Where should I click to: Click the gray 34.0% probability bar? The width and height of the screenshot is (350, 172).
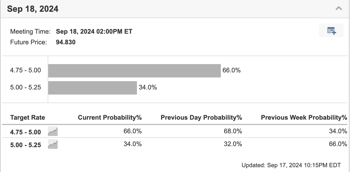92,88
